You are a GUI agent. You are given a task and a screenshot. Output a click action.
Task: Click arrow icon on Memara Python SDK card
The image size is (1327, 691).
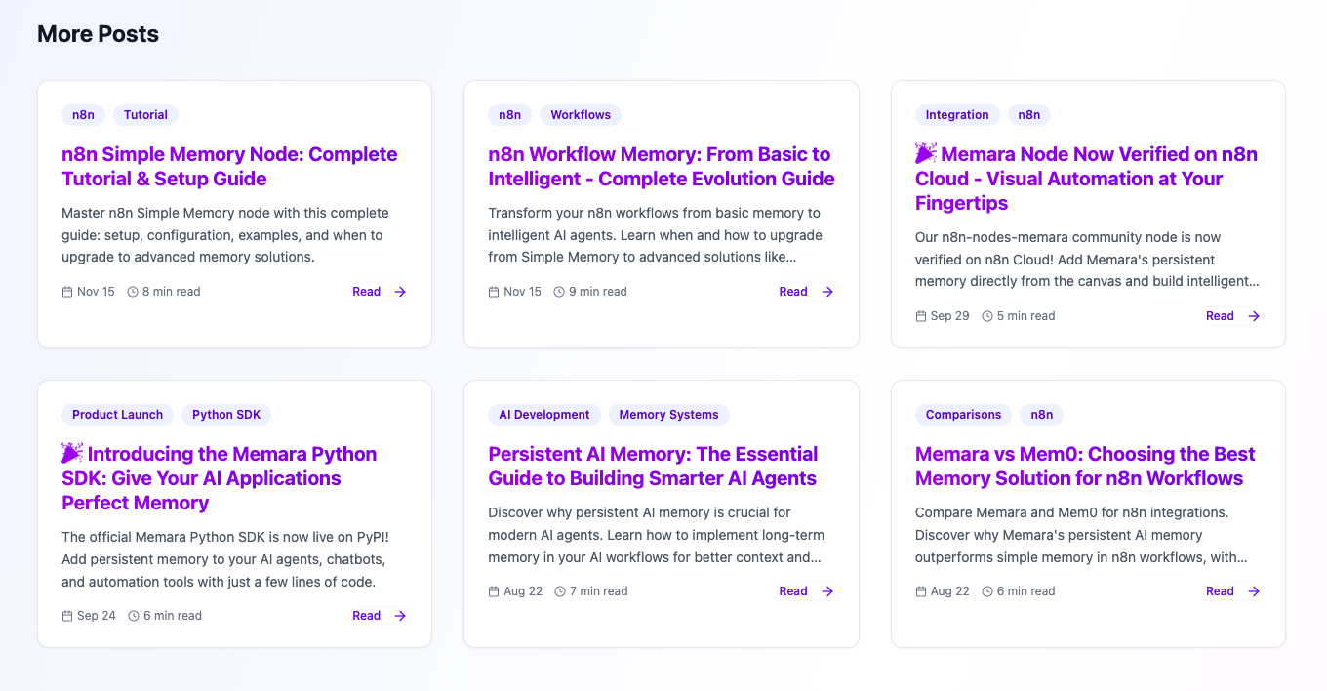[400, 616]
